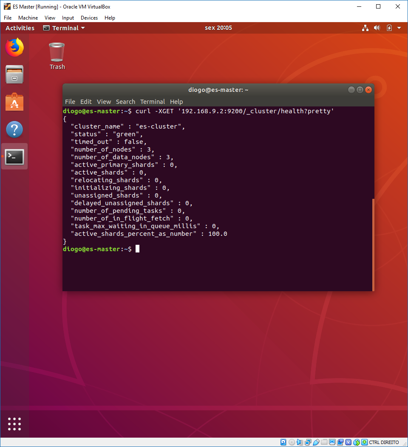Click VirtualBox recording status icon
This screenshot has height=447, width=408.
(x=340, y=442)
